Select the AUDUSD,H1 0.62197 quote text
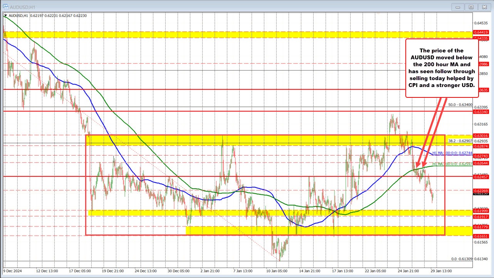 pos(47,15)
